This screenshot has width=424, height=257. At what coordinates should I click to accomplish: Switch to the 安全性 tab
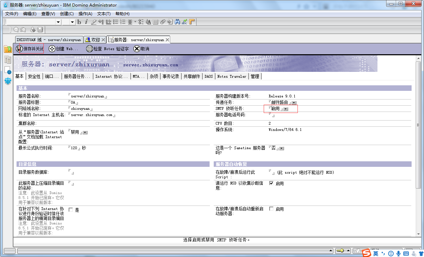34,76
